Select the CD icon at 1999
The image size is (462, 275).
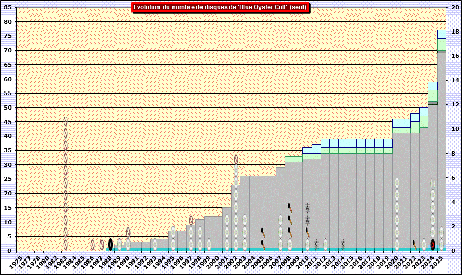pos(209,244)
